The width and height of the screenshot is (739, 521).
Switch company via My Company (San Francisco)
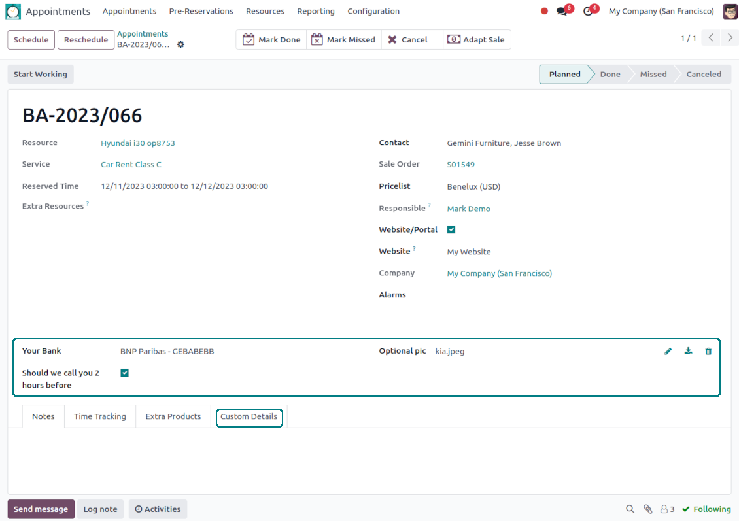[x=661, y=11]
